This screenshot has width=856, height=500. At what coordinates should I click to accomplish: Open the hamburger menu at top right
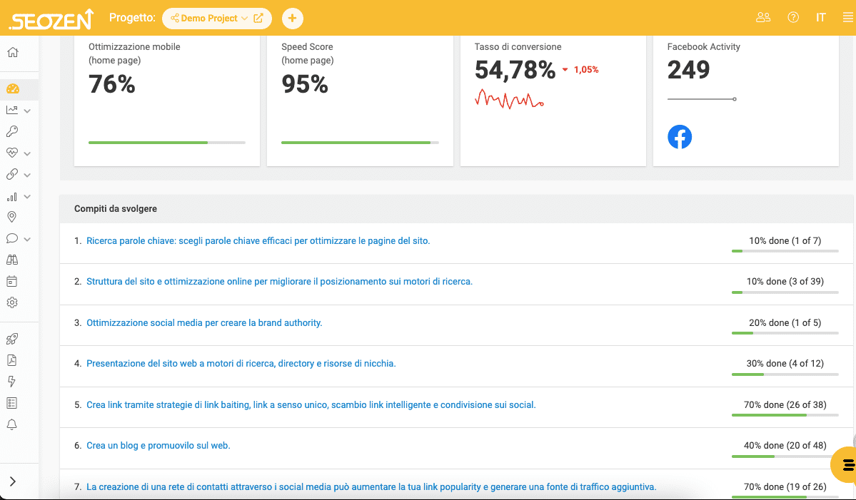pyautogui.click(x=847, y=18)
